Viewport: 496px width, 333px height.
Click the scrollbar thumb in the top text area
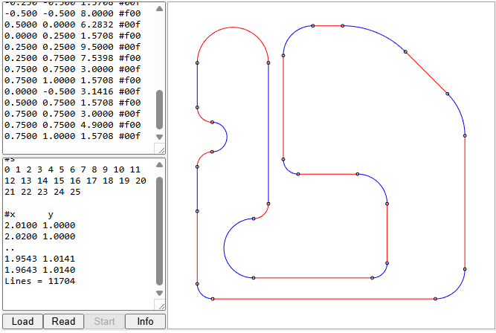[159, 110]
